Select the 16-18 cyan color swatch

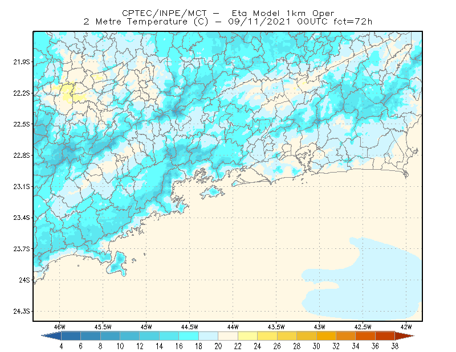(189, 336)
